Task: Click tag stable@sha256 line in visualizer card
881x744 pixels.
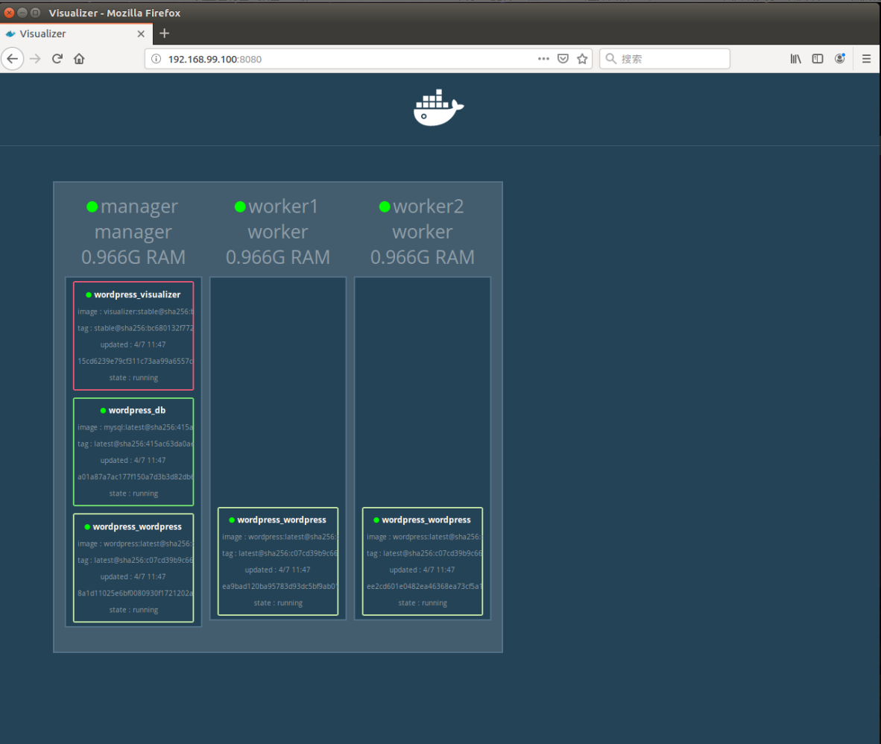Action: pyautogui.click(x=136, y=327)
